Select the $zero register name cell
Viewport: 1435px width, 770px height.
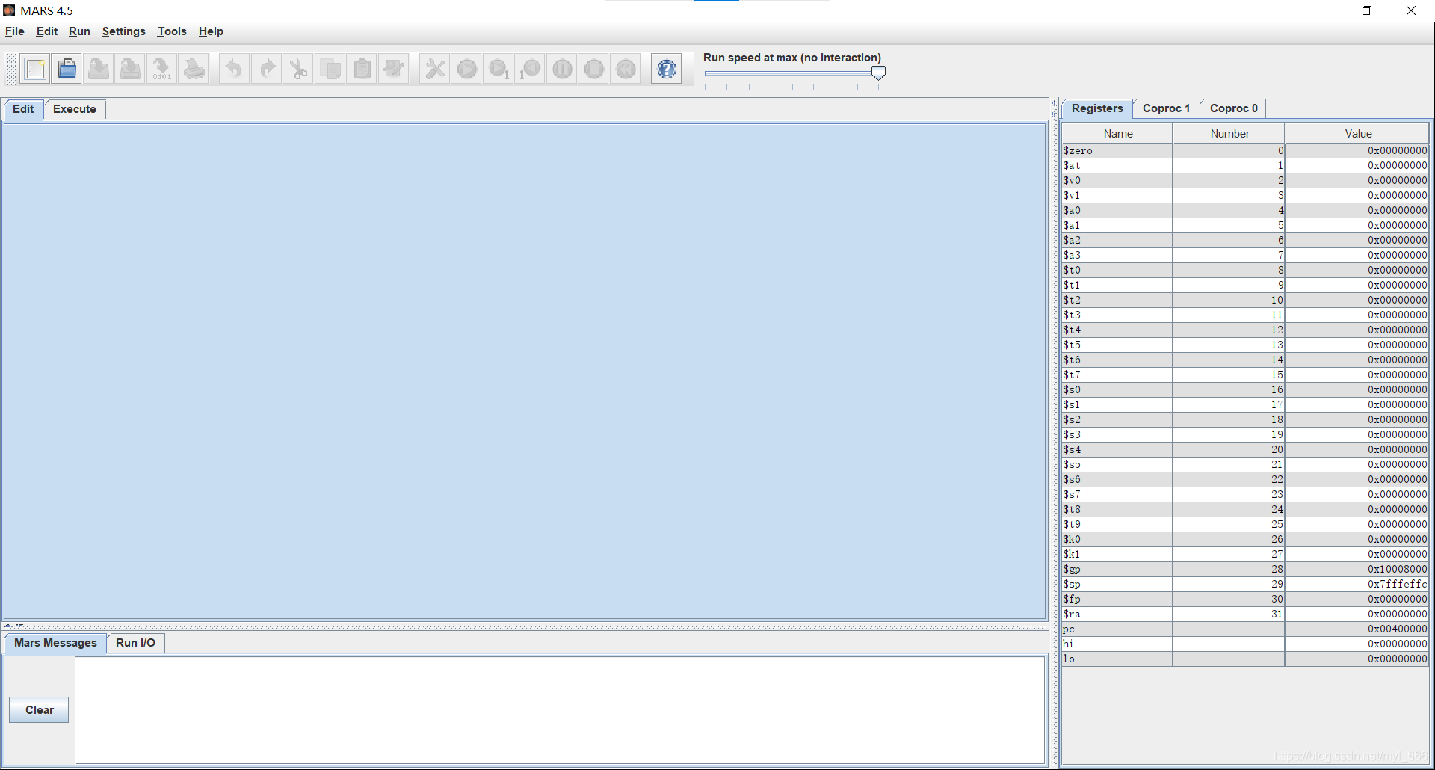coord(1117,150)
